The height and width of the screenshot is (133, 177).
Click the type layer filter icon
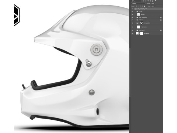pos(148,1)
